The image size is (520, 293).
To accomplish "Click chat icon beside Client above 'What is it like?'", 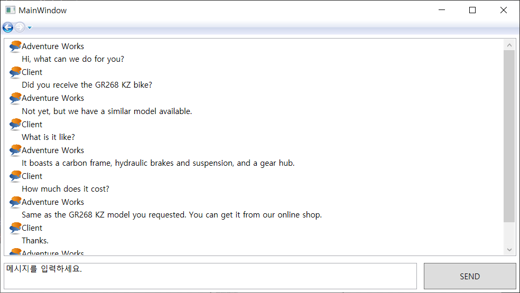I will pyautogui.click(x=15, y=124).
